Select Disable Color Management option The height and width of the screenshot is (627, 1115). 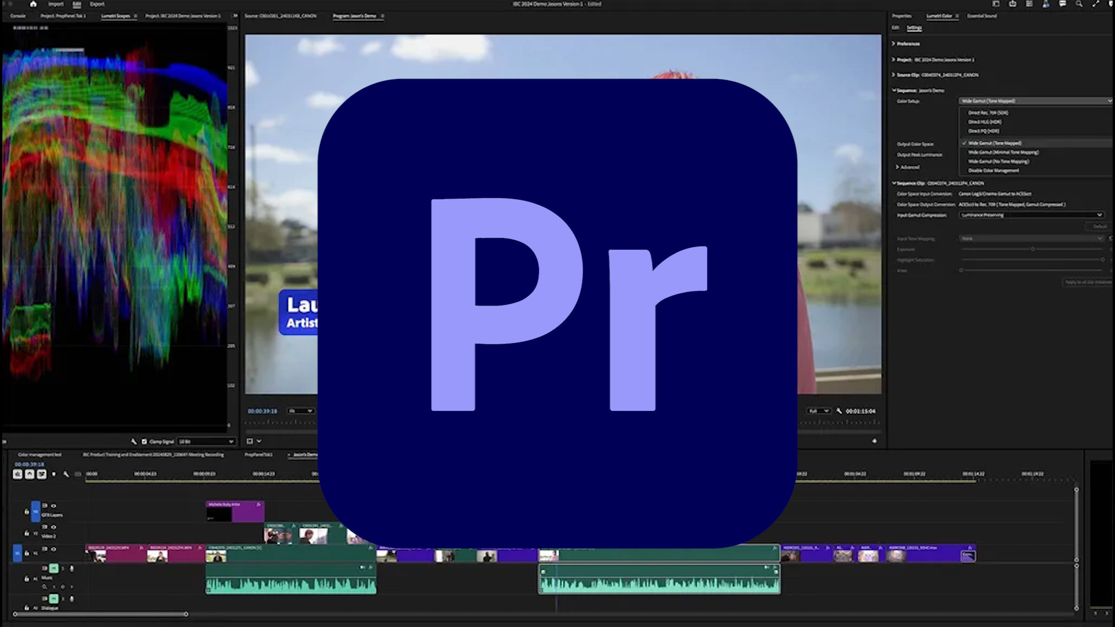[x=994, y=171]
